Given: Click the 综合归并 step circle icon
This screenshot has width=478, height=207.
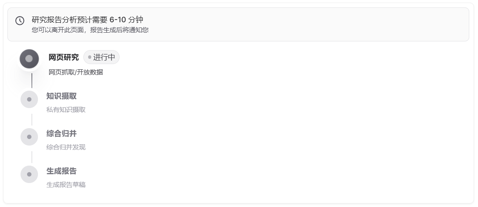Looking at the screenshot, I should (x=29, y=137).
